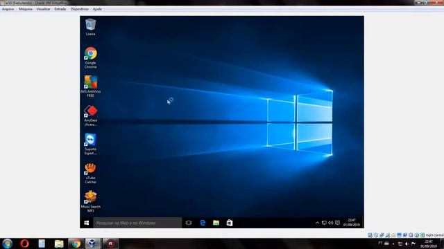The image size is (444, 249).
Task: Click the Right Control host key indicator
Action: tap(434, 235)
